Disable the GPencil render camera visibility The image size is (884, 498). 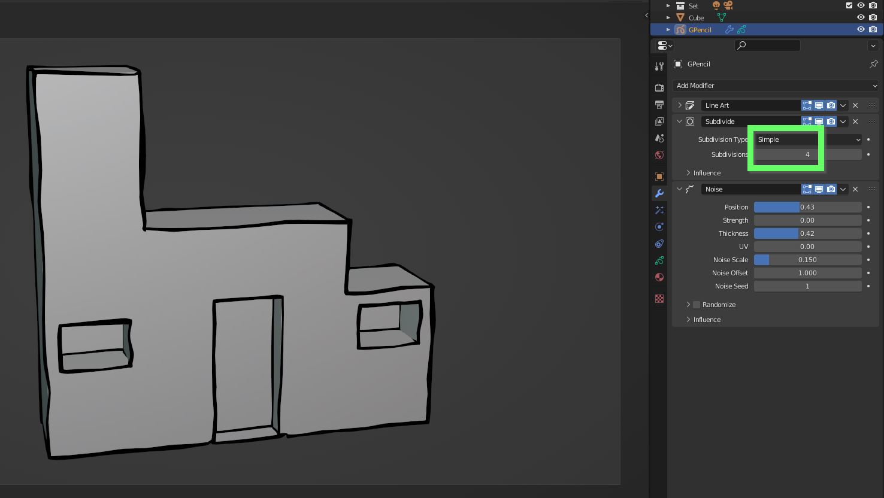tap(873, 29)
